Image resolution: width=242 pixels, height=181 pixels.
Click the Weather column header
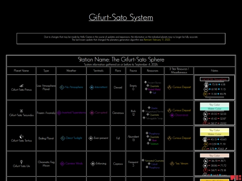click(x=71, y=71)
